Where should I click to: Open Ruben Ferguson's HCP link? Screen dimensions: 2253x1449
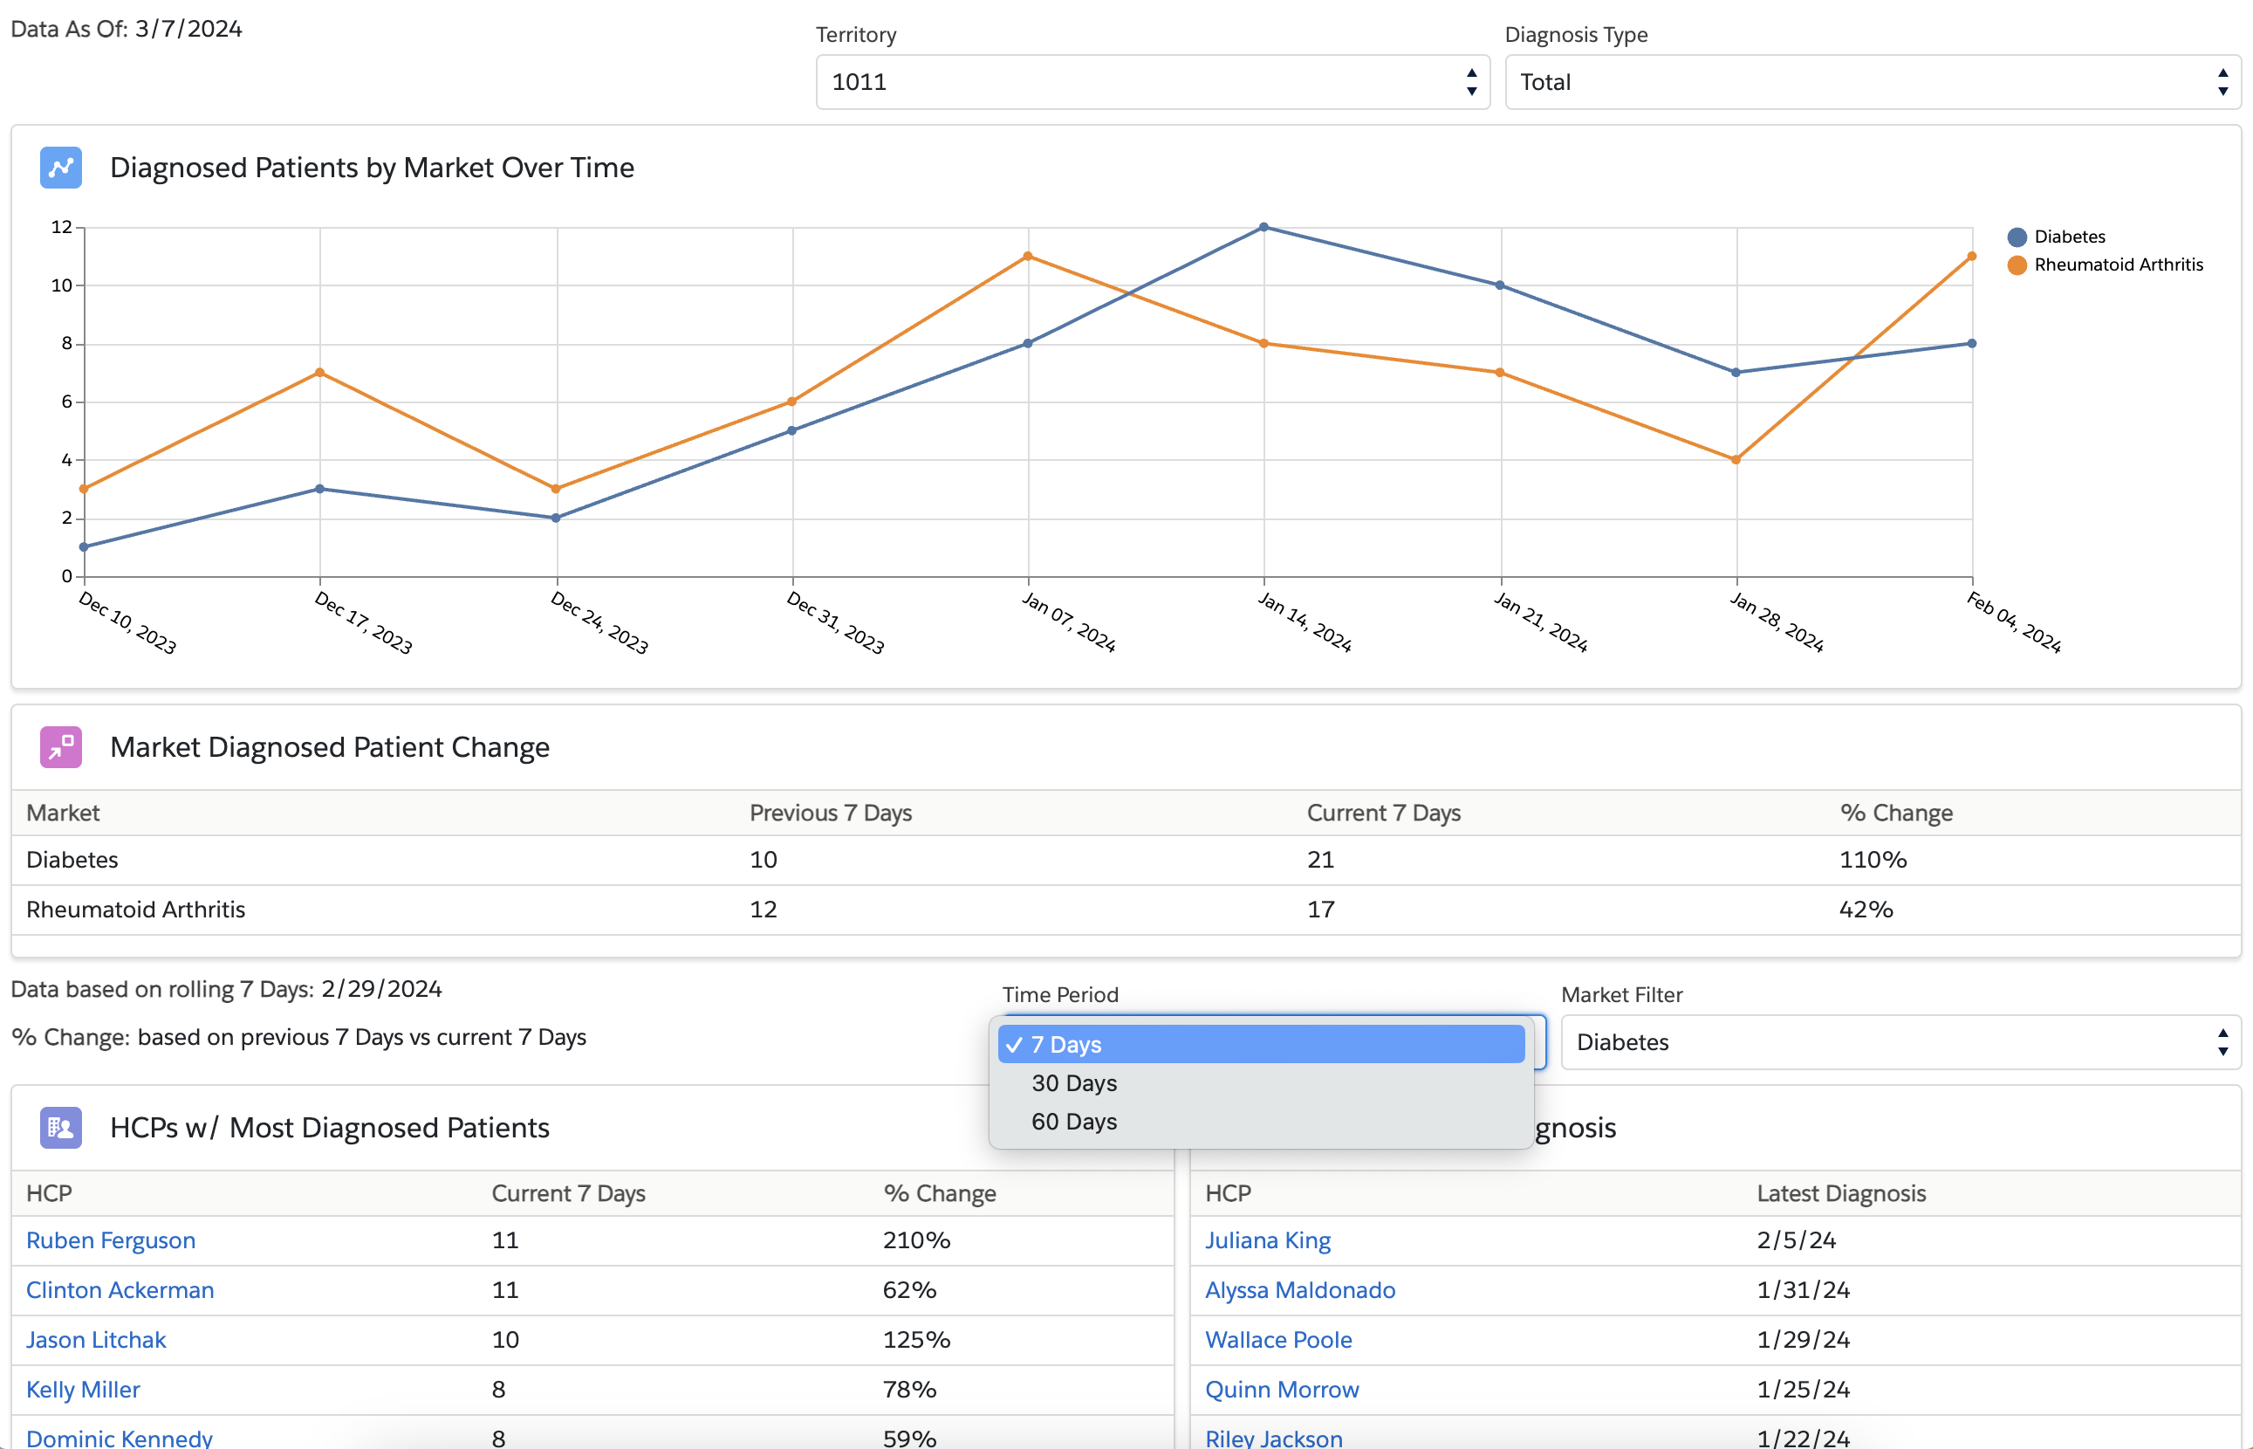point(111,1240)
